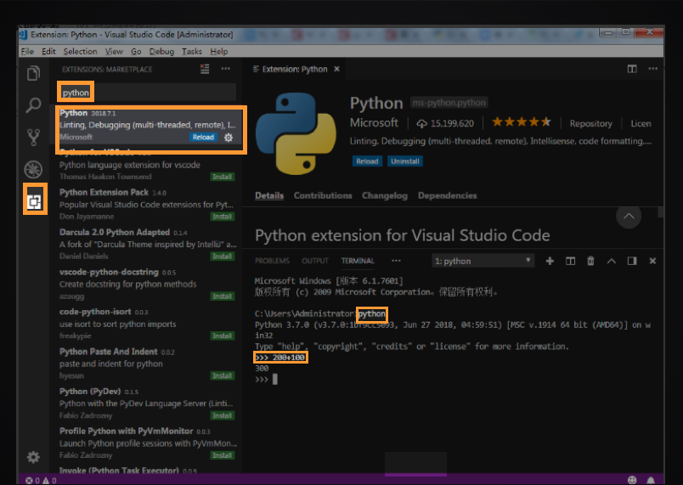This screenshot has width=683, height=485.
Task: Install Python (PyDev) extension
Action: [223, 416]
